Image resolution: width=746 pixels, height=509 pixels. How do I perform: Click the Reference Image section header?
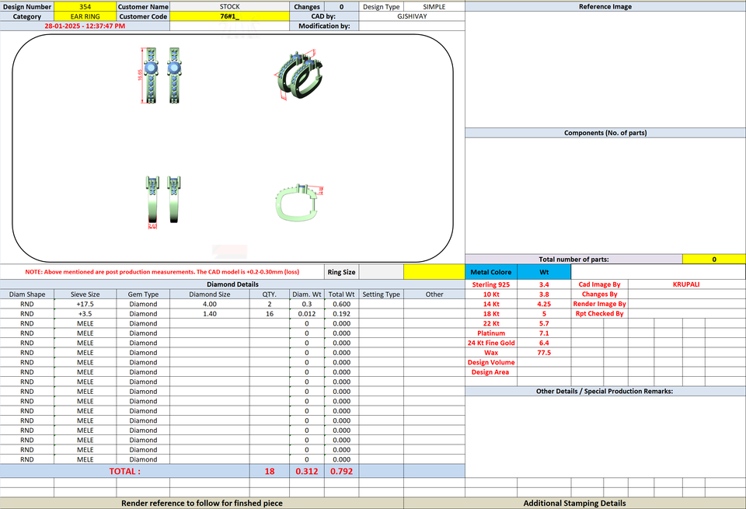605,7
